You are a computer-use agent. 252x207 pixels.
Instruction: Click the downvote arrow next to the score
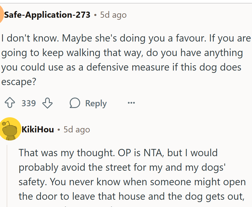[x=47, y=103]
